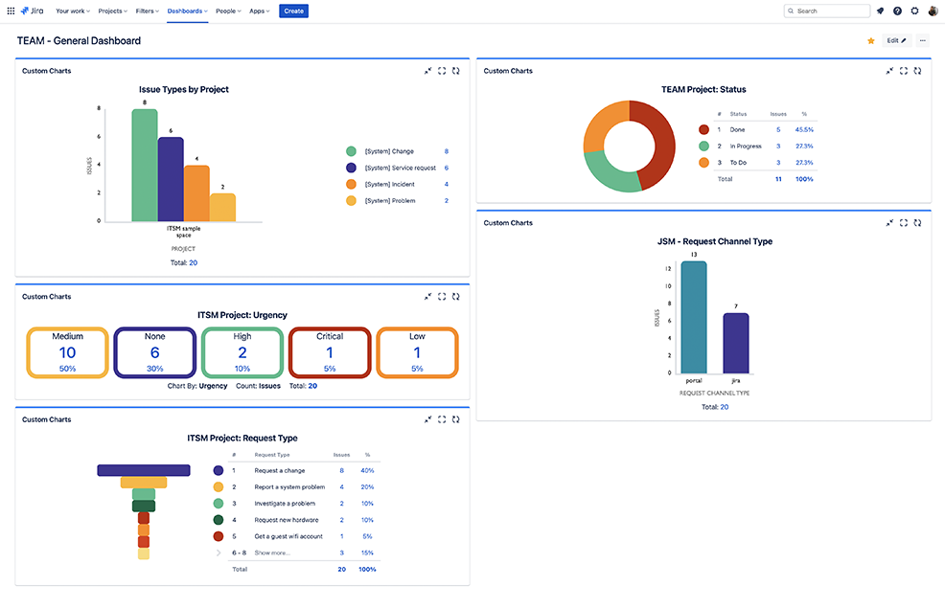Open notifications from the top bar
The width and height of the screenshot is (945, 609).
click(x=880, y=11)
